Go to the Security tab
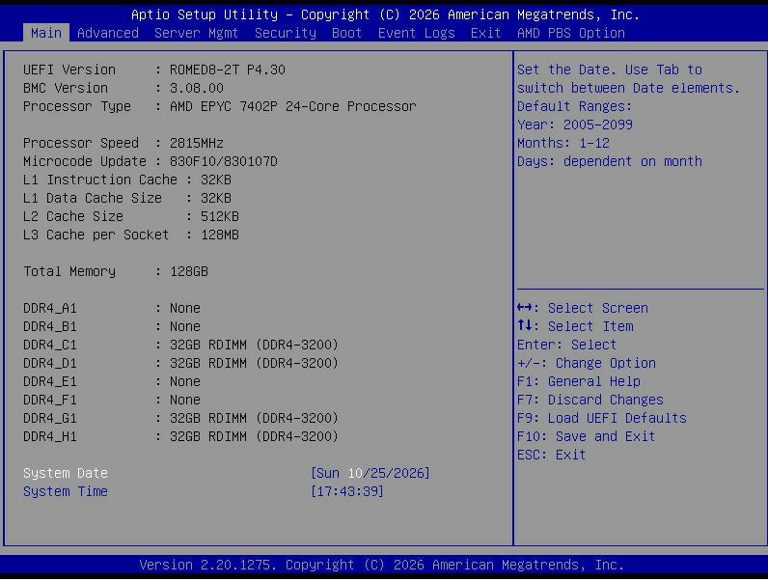The image size is (768, 582). 285,33
